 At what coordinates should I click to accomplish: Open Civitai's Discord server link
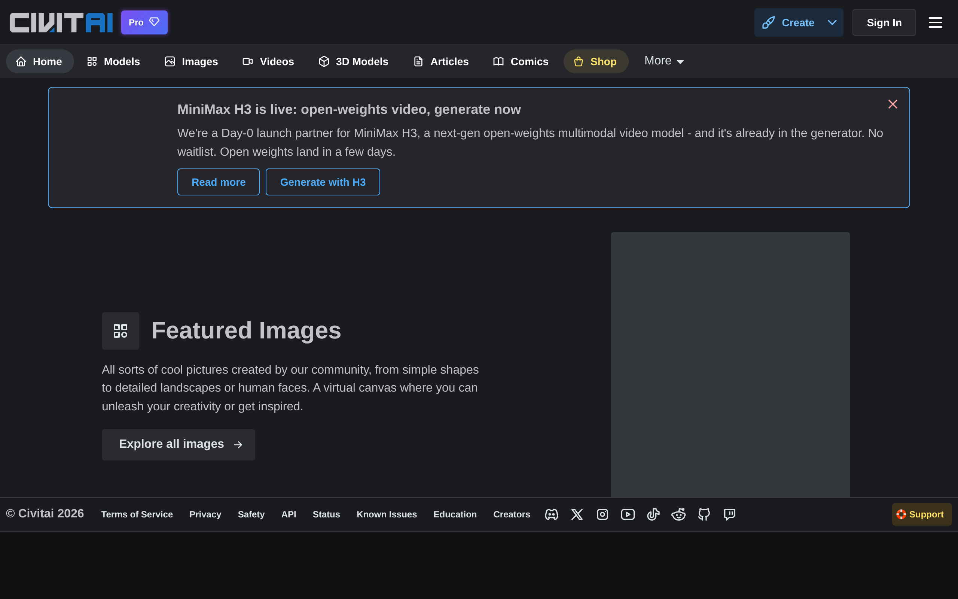point(552,514)
